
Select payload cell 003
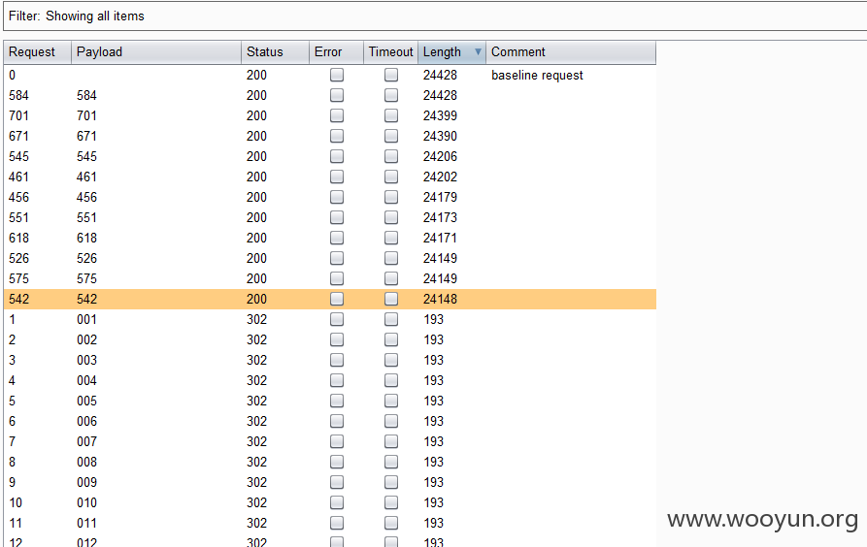[86, 360]
